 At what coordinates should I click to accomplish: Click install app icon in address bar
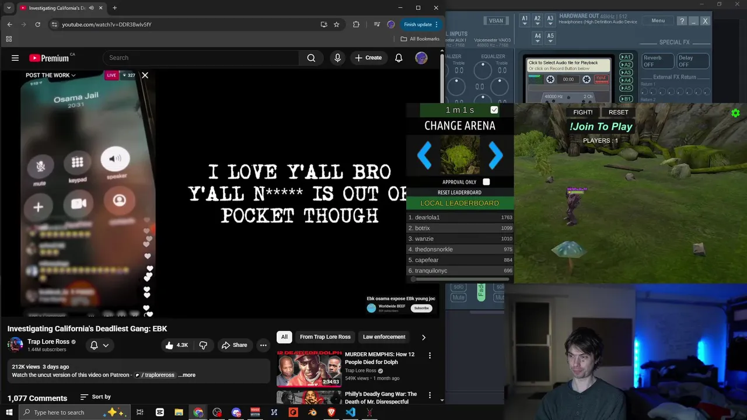pyautogui.click(x=324, y=24)
